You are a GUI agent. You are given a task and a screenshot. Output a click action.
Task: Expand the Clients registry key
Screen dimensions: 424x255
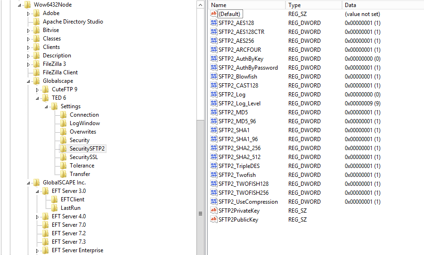click(x=28, y=47)
